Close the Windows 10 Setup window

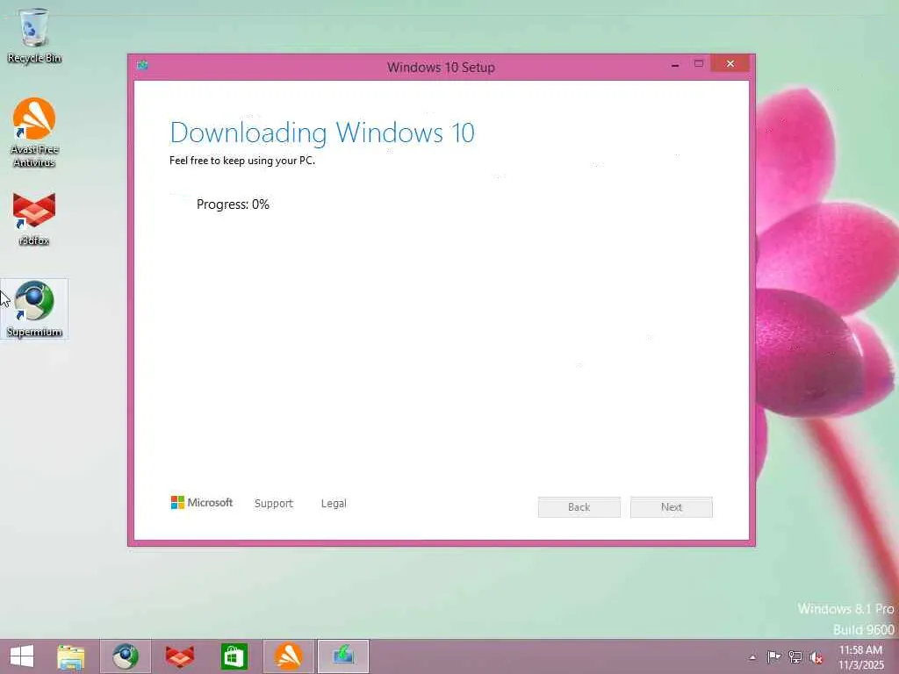pos(730,63)
